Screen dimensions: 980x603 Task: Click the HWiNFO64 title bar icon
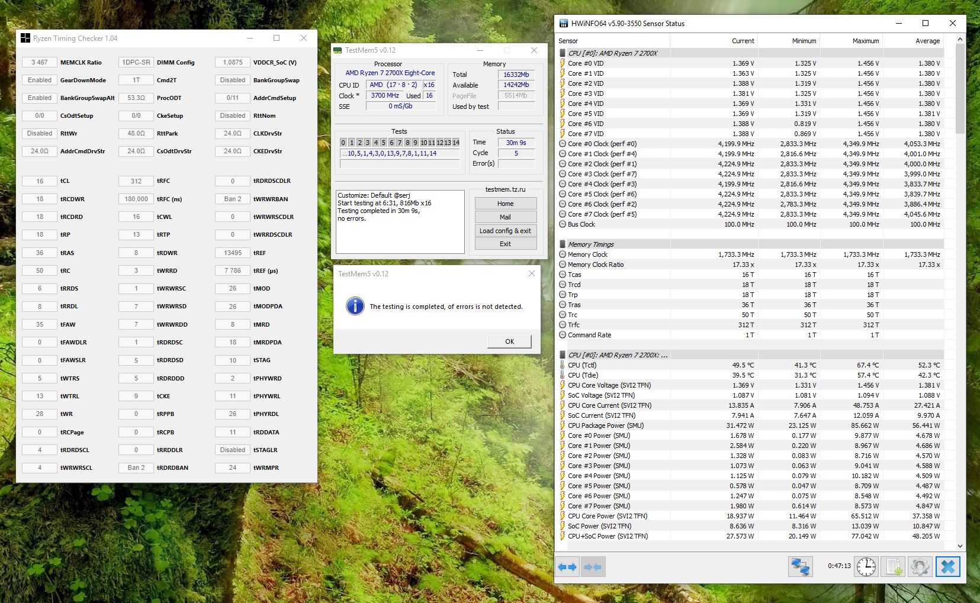point(563,24)
